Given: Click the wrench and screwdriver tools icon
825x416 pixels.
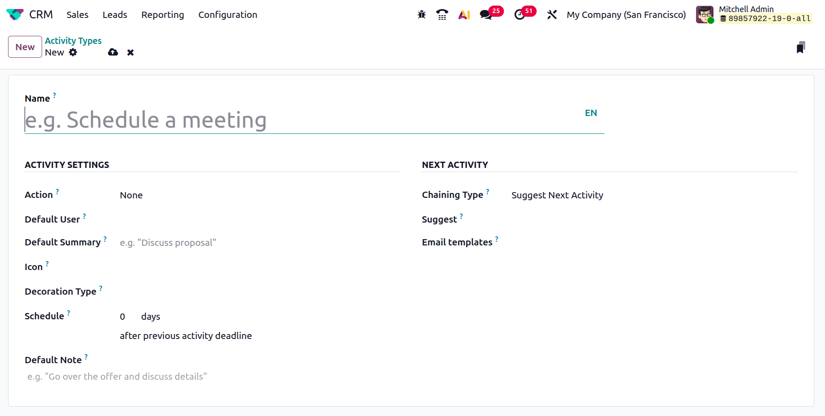Looking at the screenshot, I should click(552, 15).
